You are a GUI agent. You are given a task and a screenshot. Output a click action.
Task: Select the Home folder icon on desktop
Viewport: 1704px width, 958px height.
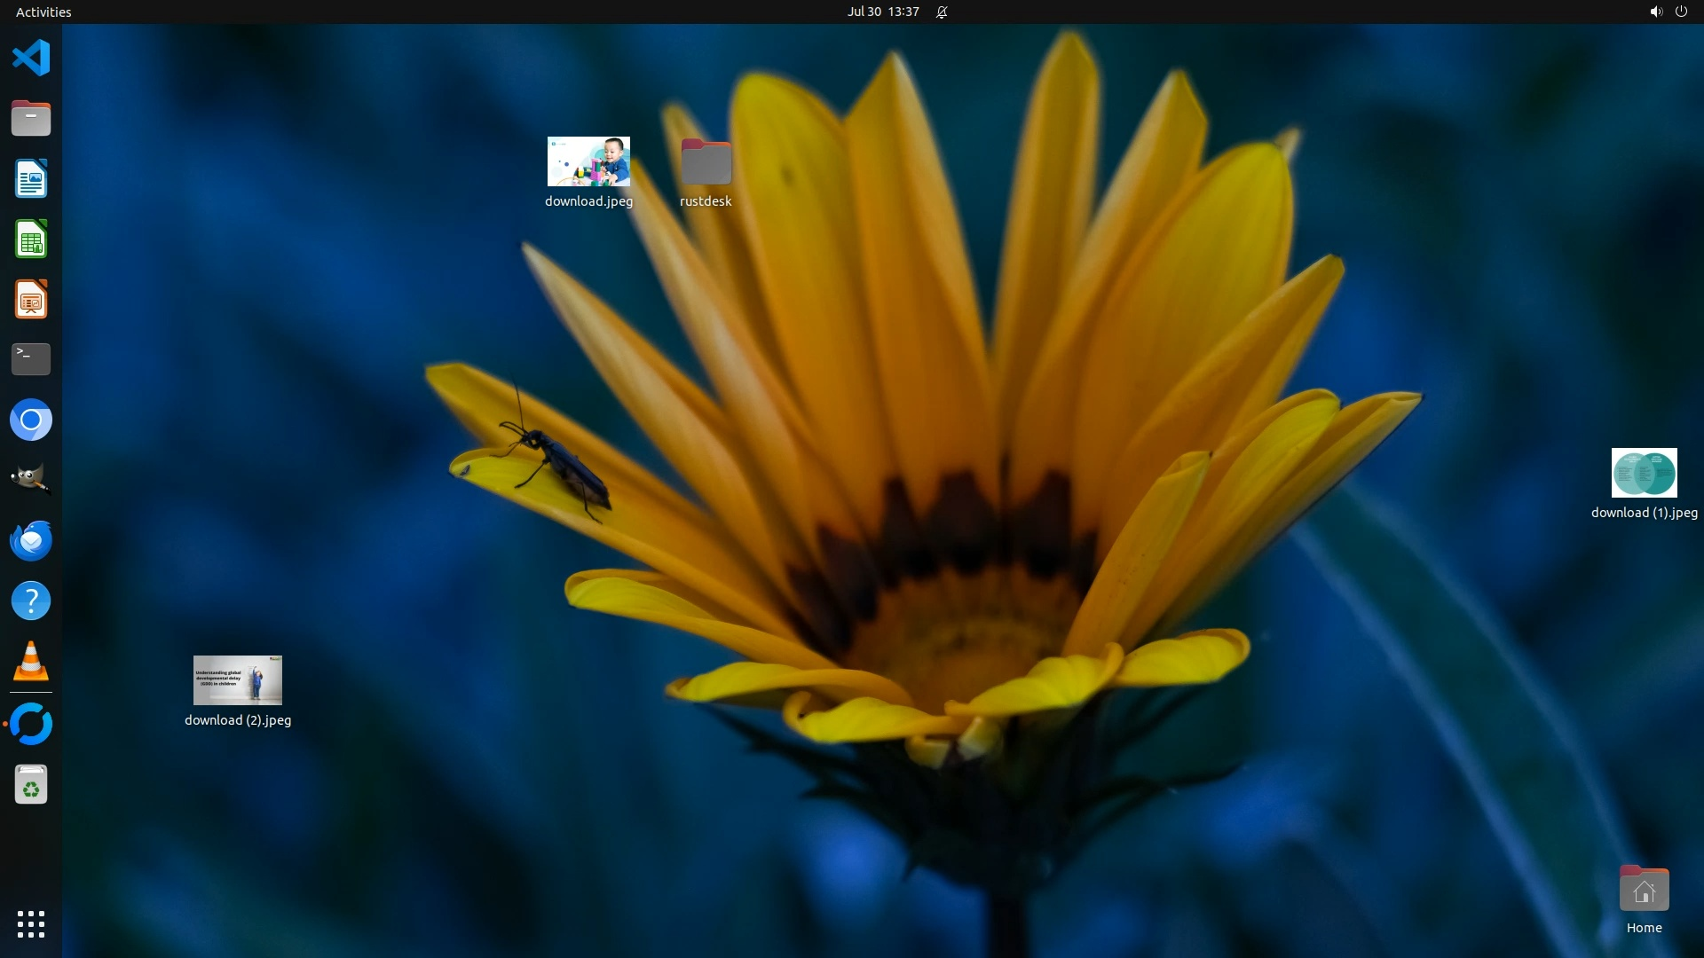point(1644,890)
